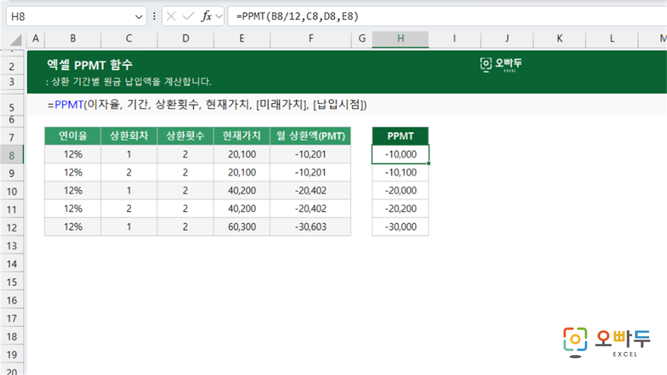The height and width of the screenshot is (375, 667).
Task: Select -20,402 cell in row 10
Action: click(x=311, y=190)
